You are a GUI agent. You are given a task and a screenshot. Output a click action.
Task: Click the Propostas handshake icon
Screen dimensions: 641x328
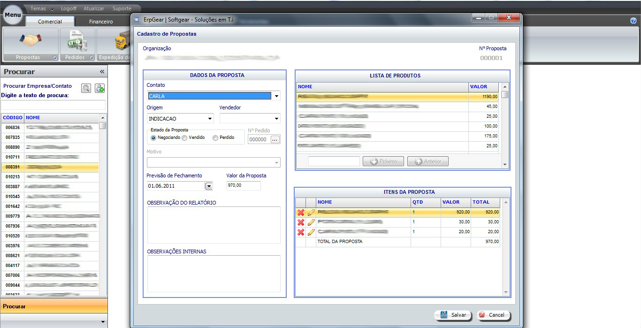click(x=31, y=41)
